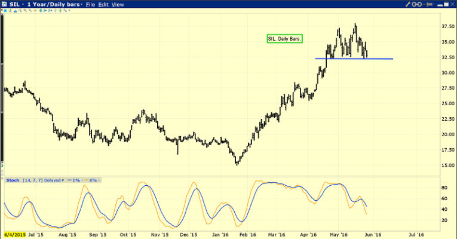Close the SIL chart window
457x239 pixels.
point(452,4)
